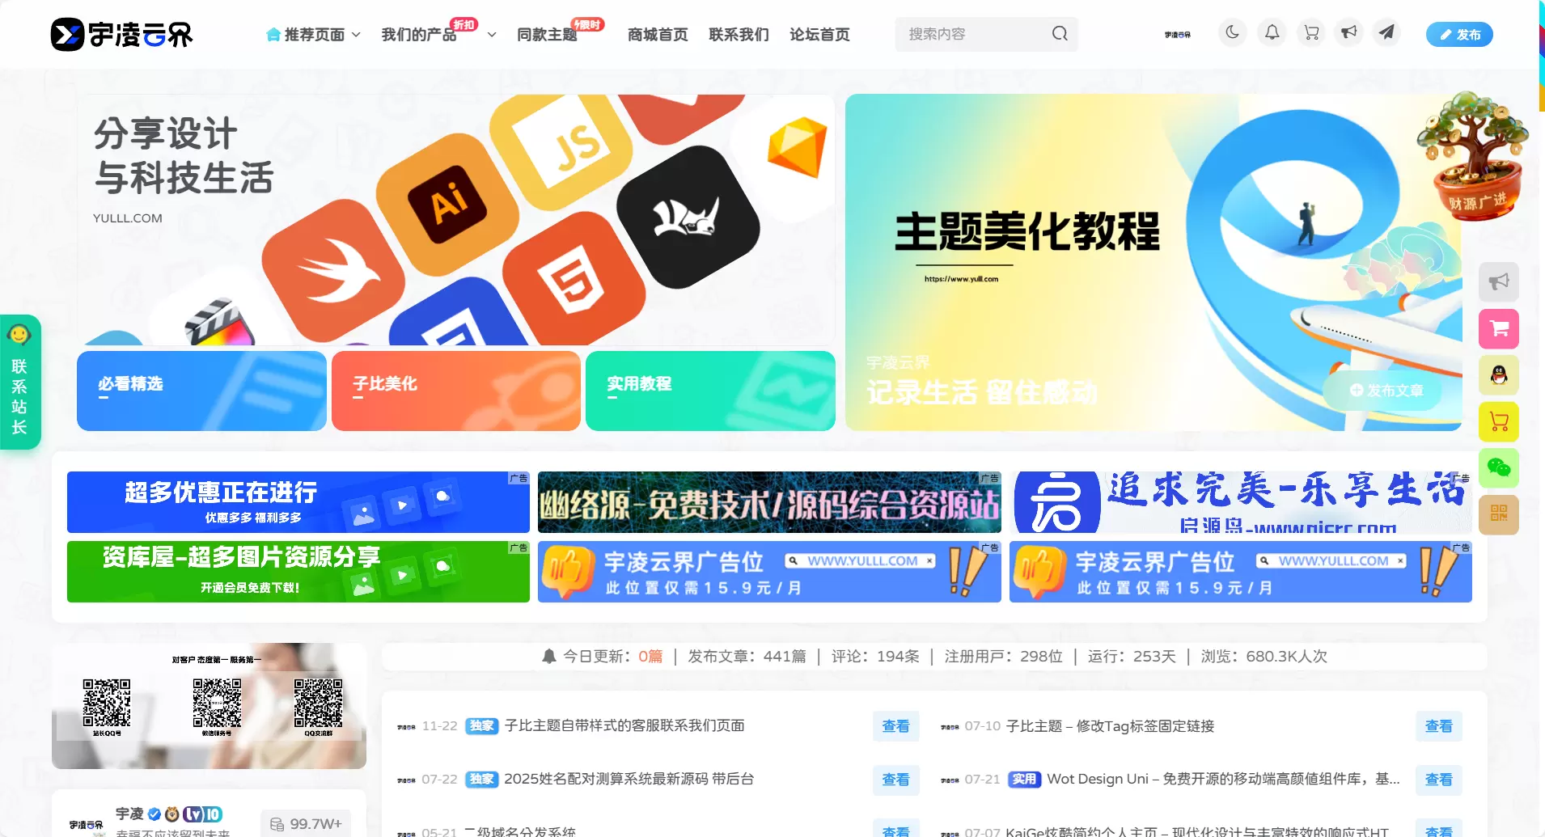Toggle dark mode with the moon icon

coord(1232,33)
